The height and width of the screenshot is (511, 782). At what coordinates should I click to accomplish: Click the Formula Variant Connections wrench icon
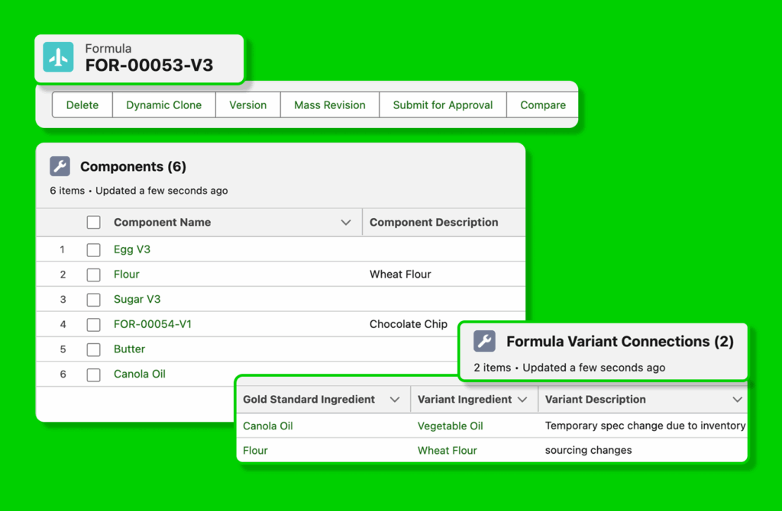click(x=484, y=341)
